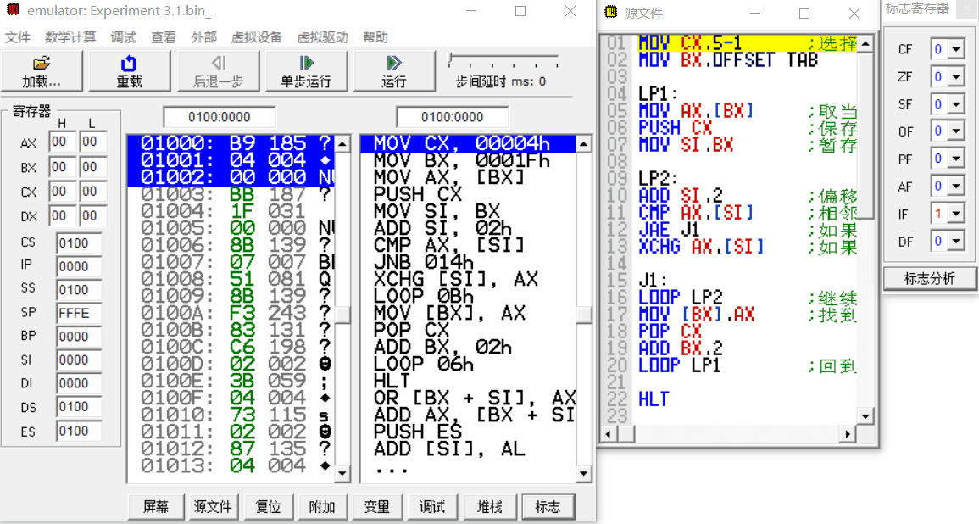Open the 调试 debug menu
The height and width of the screenshot is (524, 979).
(x=124, y=38)
